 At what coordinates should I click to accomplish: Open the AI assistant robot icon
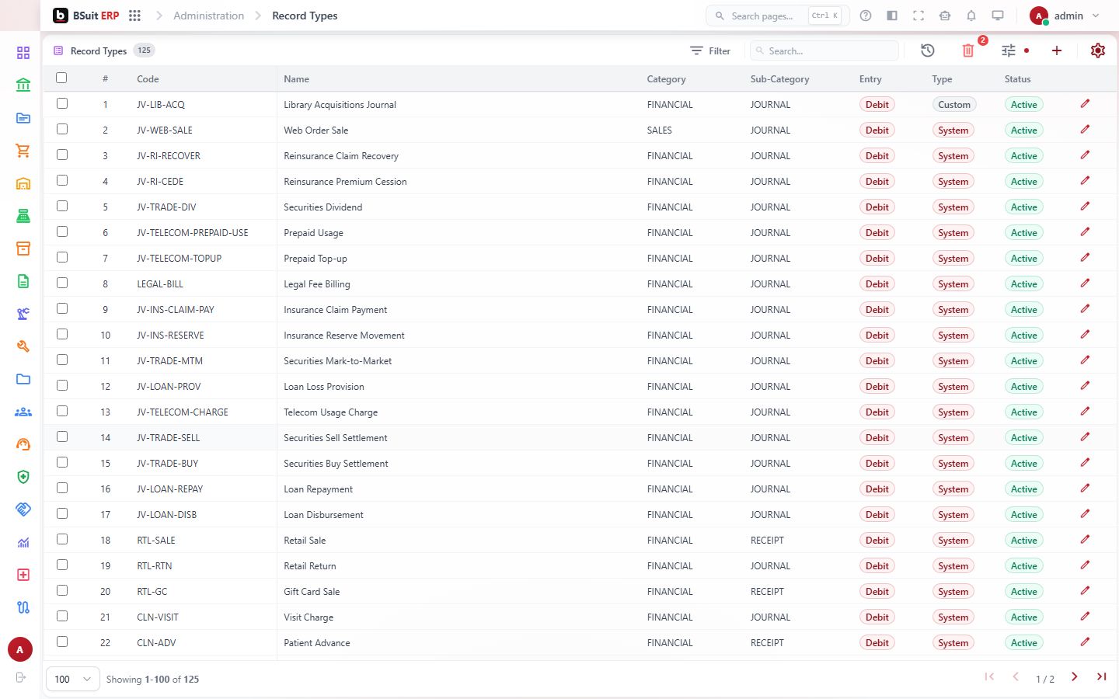point(945,16)
